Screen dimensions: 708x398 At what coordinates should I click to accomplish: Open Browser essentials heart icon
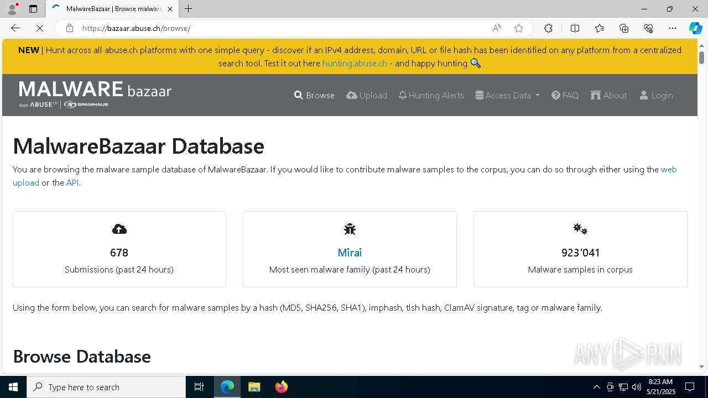click(x=648, y=28)
